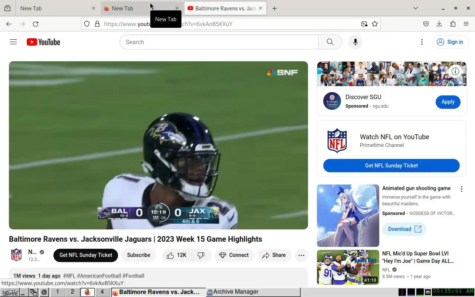Screen dimensions: 475x297
Task: Click the blue Get NFL Sunday Ticket button
Action: [392, 166]
